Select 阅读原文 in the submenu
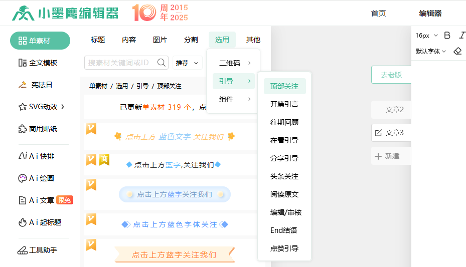 tap(284, 194)
